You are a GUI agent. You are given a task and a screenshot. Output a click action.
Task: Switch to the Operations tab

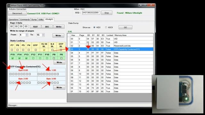coord(13,19)
